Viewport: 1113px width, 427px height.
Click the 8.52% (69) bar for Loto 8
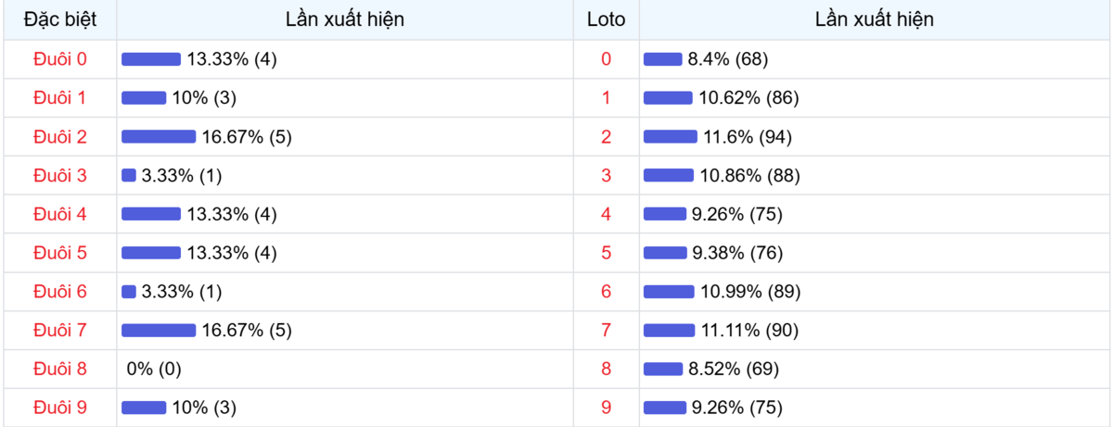(x=663, y=369)
